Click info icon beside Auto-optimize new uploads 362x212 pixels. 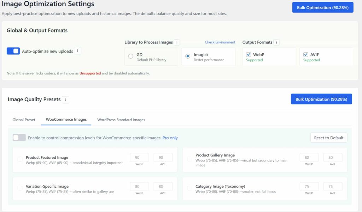(78, 51)
